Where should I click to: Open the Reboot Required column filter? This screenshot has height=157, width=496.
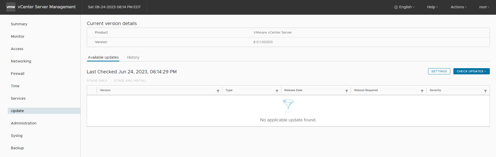422,91
